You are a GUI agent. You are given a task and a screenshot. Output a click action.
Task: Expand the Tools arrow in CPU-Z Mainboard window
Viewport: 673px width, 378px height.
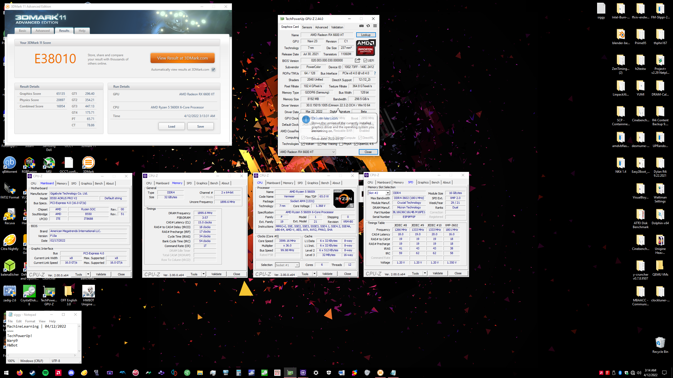(x=88, y=274)
